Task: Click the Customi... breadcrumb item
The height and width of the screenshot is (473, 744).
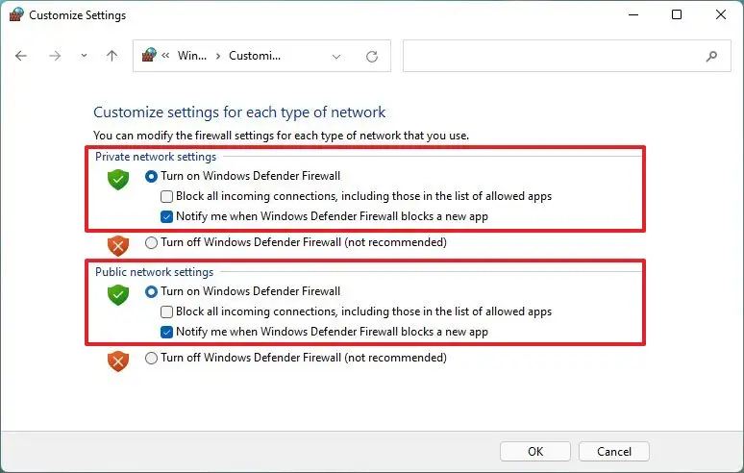Action: pos(255,56)
